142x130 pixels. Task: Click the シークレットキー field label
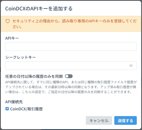(x=21, y=57)
